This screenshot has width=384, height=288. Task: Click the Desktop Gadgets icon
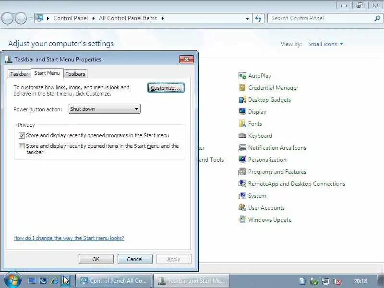click(242, 100)
